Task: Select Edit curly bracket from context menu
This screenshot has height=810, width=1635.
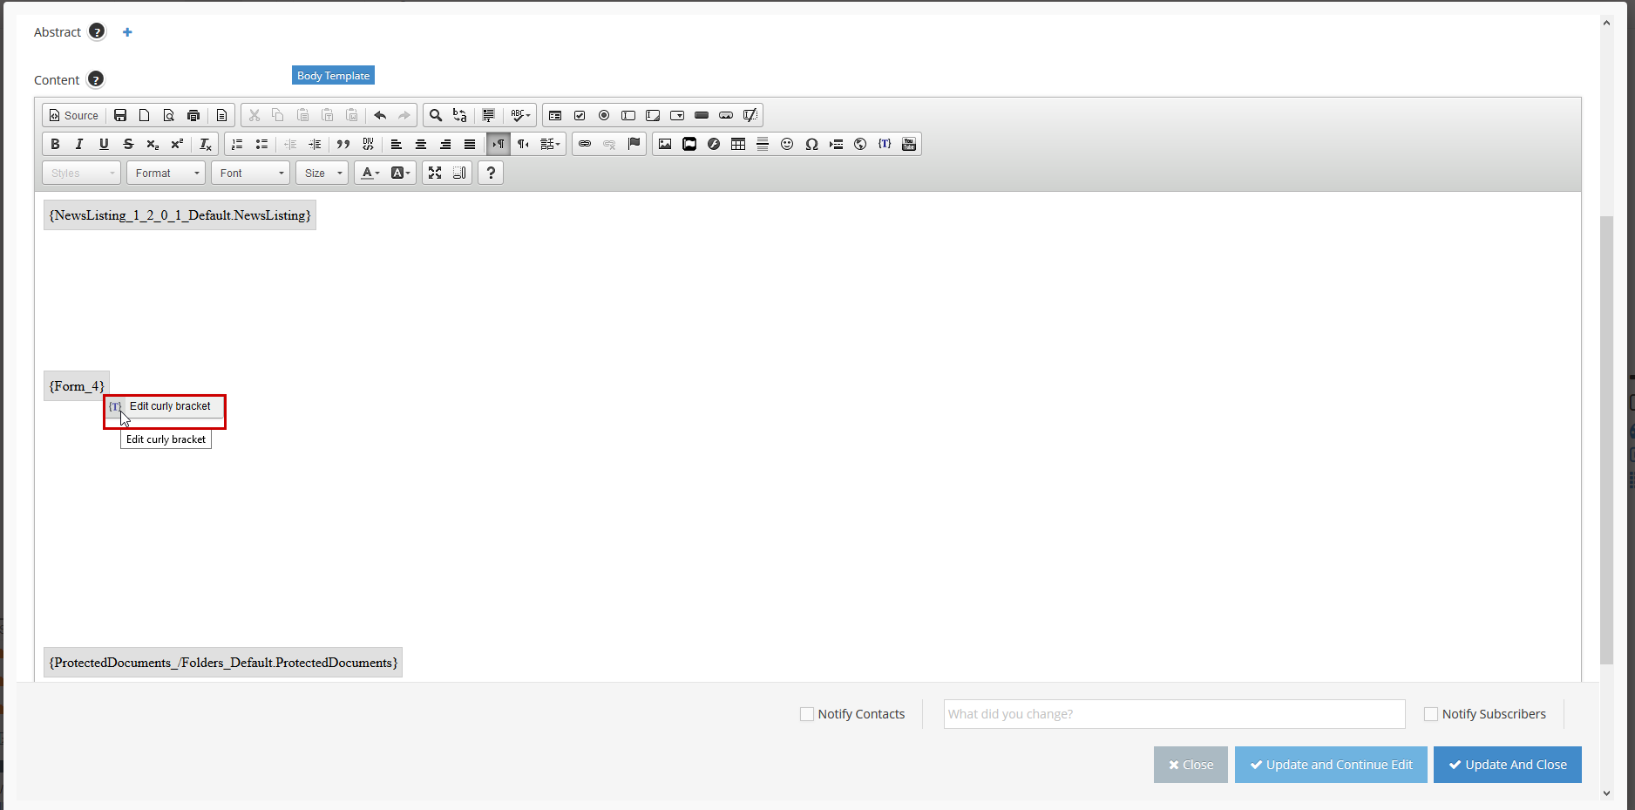Action: [170, 406]
